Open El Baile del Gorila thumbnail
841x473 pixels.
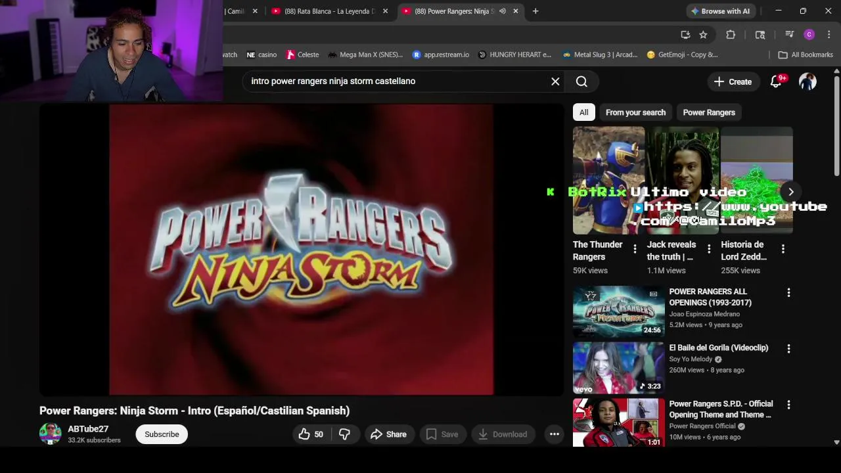pos(619,368)
